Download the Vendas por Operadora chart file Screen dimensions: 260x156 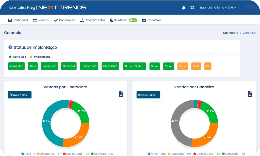tap(121, 94)
